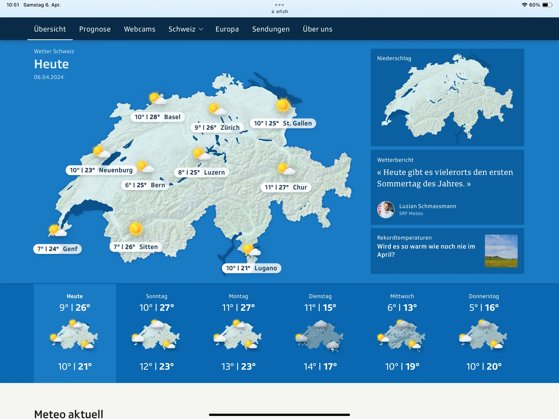Click the sun icon above St. Gallen

click(x=283, y=105)
